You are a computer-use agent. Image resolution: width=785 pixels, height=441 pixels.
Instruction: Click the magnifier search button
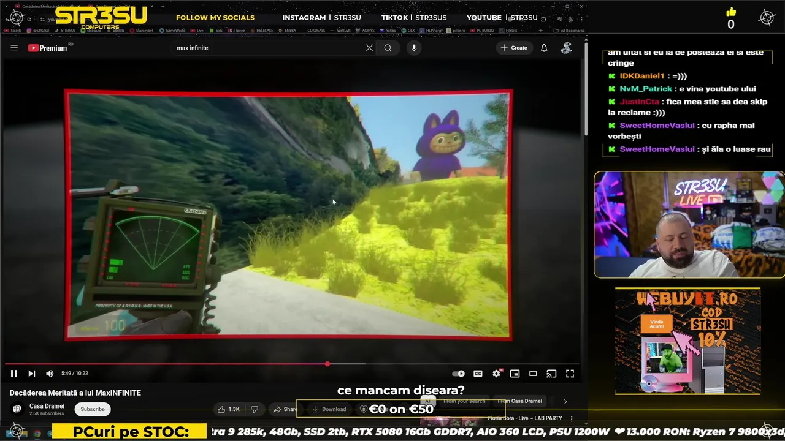(x=388, y=48)
